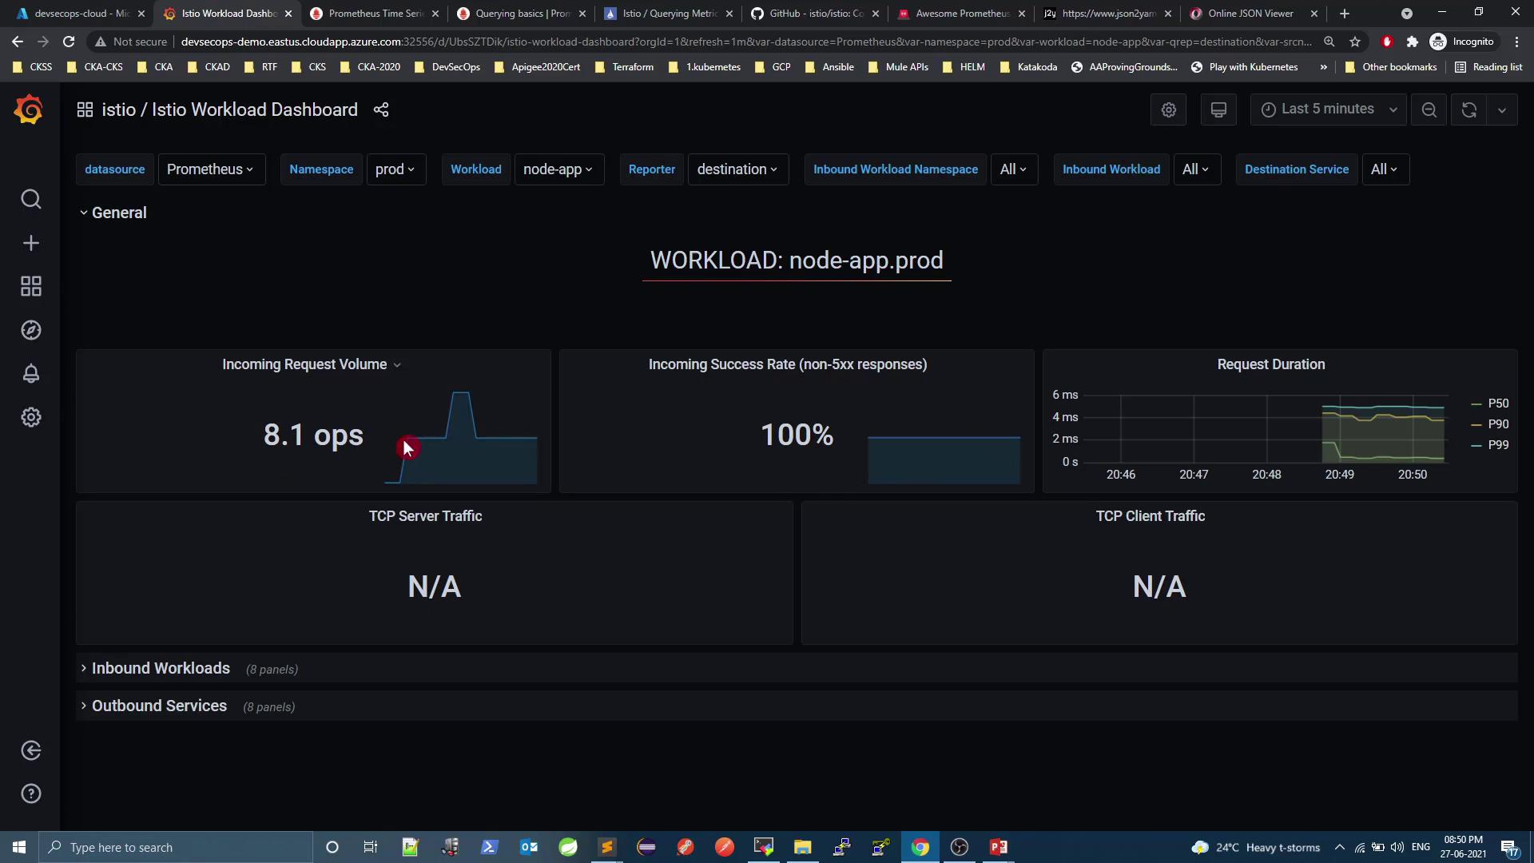Toggle P50 series in Request Duration legend
1534x863 pixels.
tap(1497, 404)
